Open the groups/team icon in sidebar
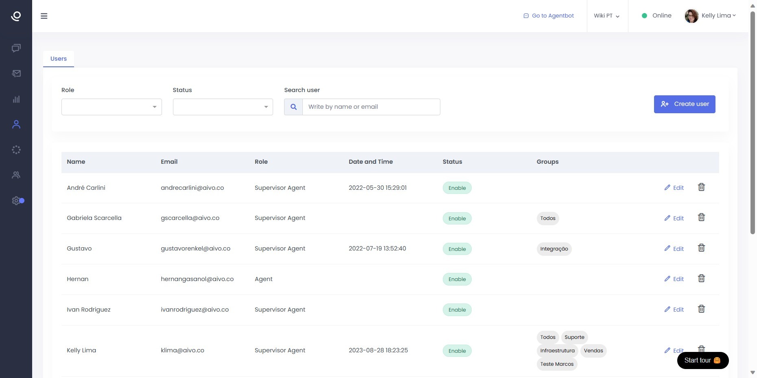This screenshot has height=378, width=757. pyautogui.click(x=16, y=175)
